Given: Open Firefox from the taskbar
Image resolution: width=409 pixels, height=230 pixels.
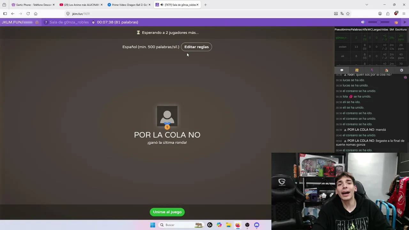Looking at the screenshot, I should click(238, 225).
